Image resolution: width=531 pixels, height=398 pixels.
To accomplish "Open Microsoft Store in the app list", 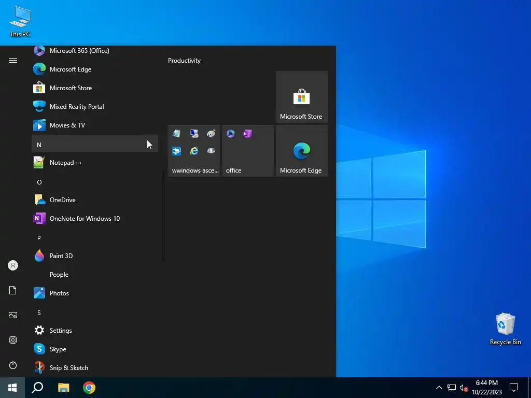I will 95,88.
